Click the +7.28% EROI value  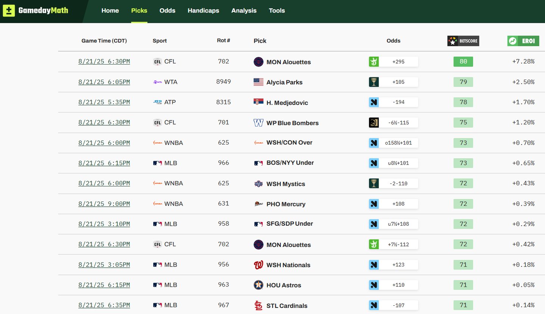[523, 62]
